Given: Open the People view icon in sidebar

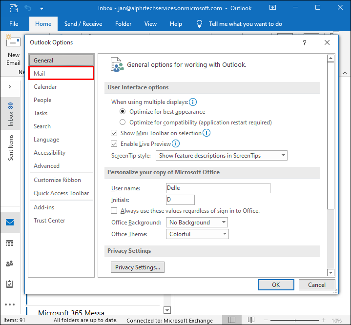Looking at the screenshot, I should tap(9, 264).
